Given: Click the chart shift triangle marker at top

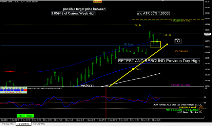Looking at the screenshot, I should click(x=163, y=1).
